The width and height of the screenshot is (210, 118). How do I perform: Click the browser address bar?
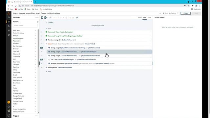pos(102,6)
